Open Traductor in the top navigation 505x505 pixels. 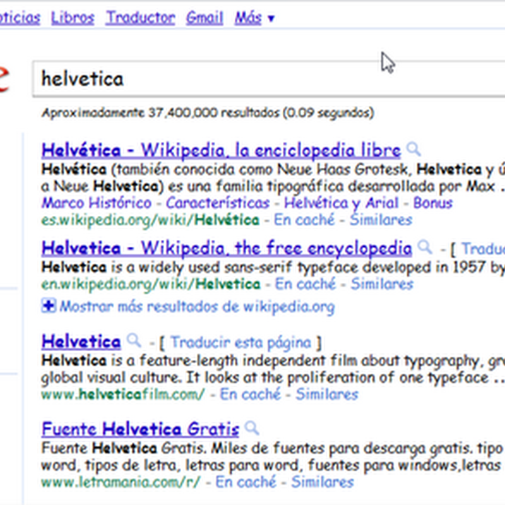[x=140, y=18]
